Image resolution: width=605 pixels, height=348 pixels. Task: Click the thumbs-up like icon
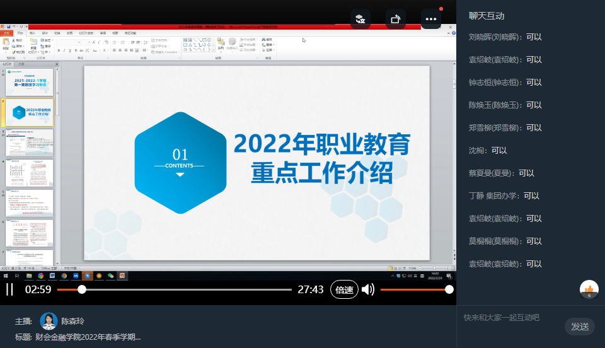pos(589,289)
